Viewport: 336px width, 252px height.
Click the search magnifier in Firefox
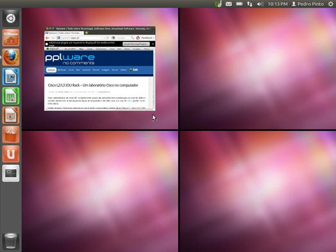coord(133,38)
